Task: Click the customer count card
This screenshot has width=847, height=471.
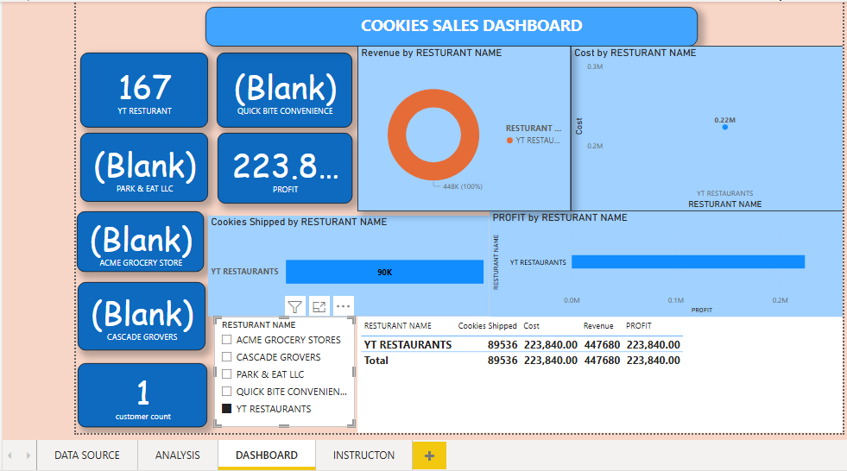Action: tap(142, 395)
